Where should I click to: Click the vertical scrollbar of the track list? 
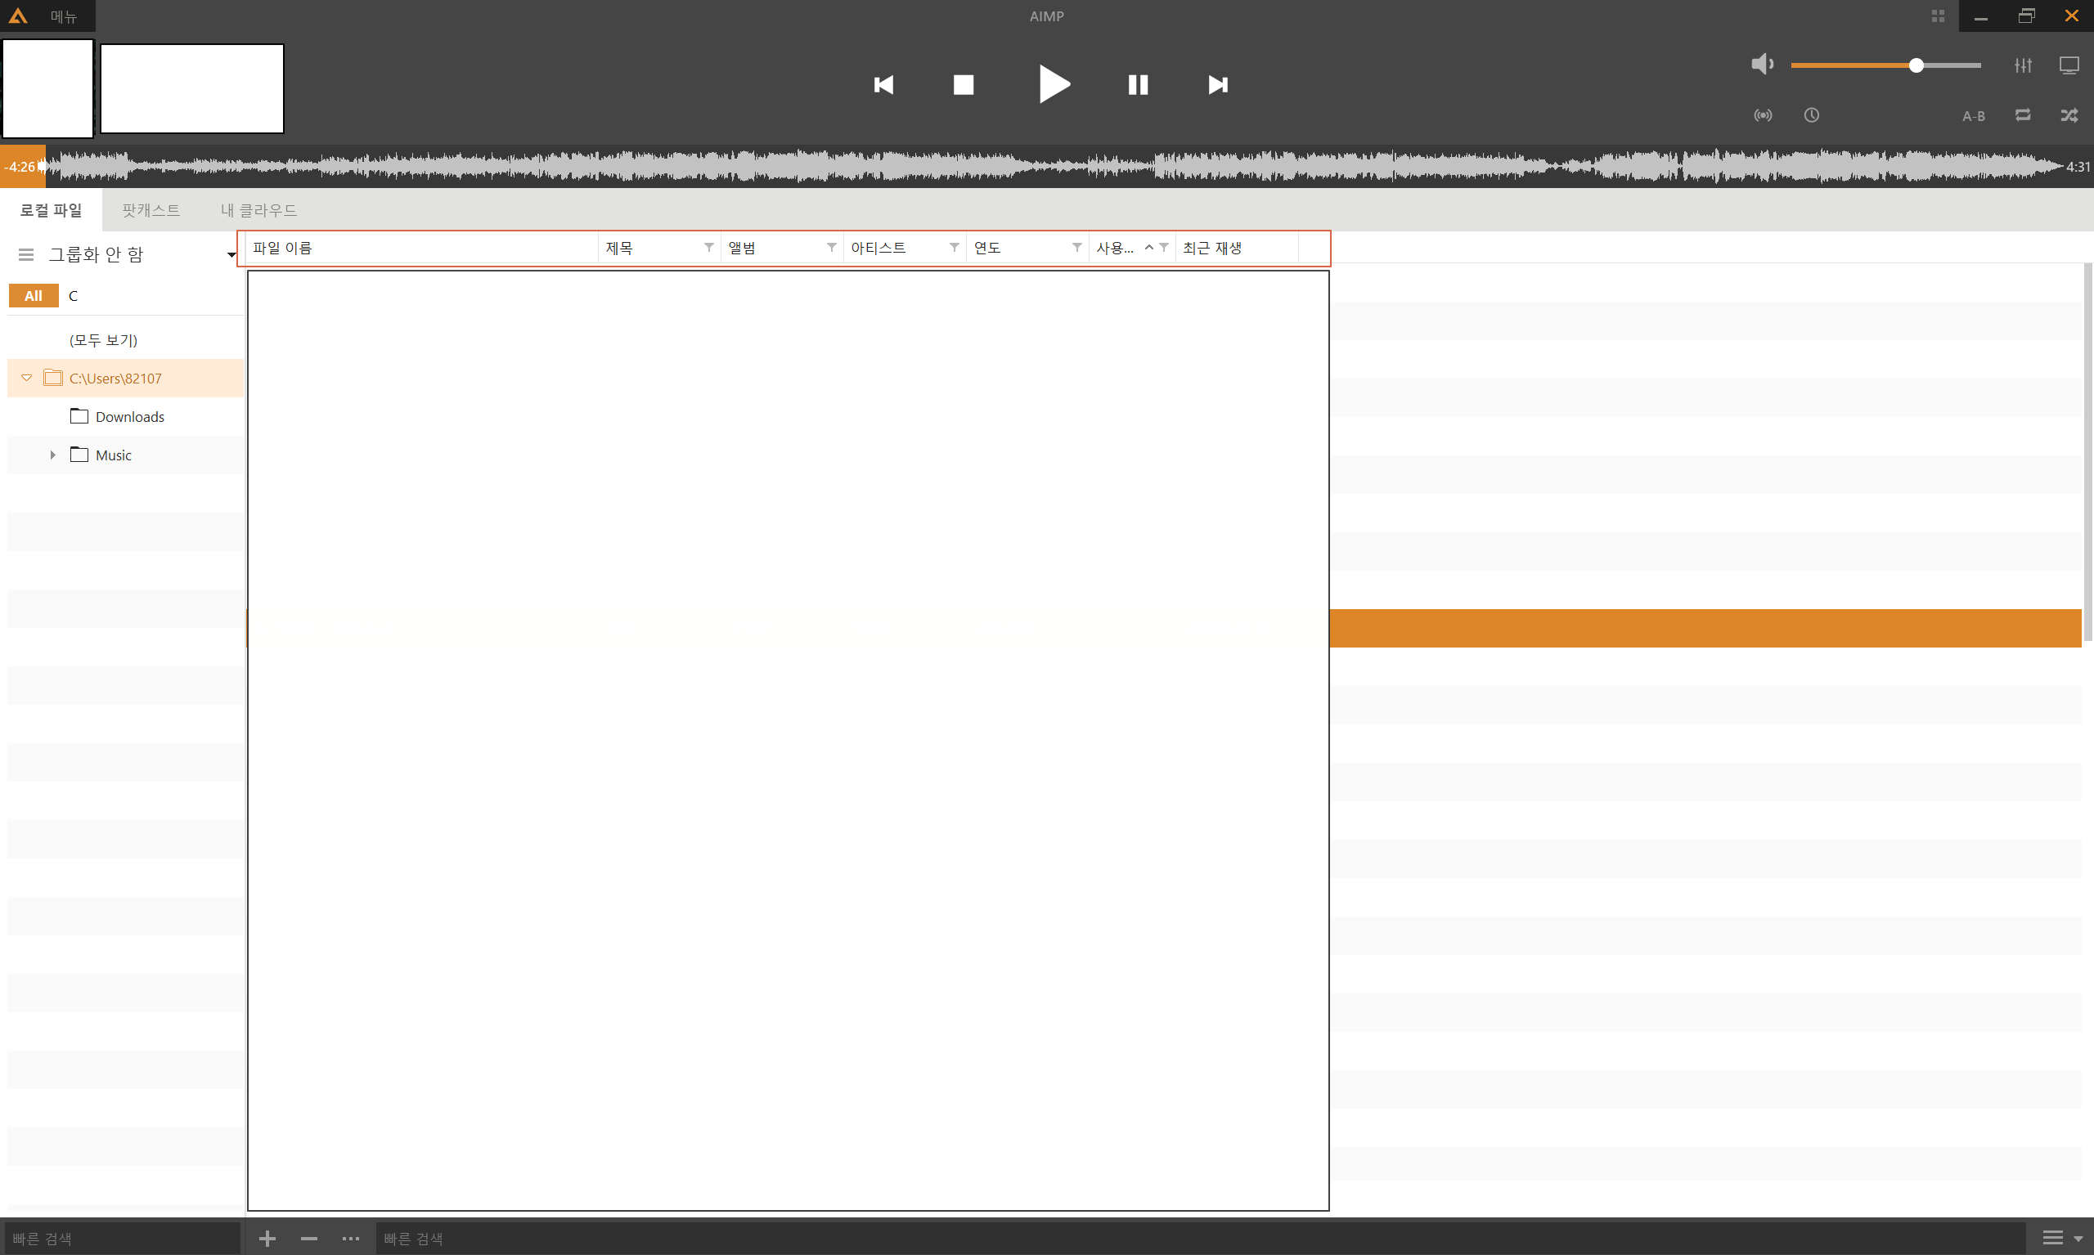(x=2087, y=451)
